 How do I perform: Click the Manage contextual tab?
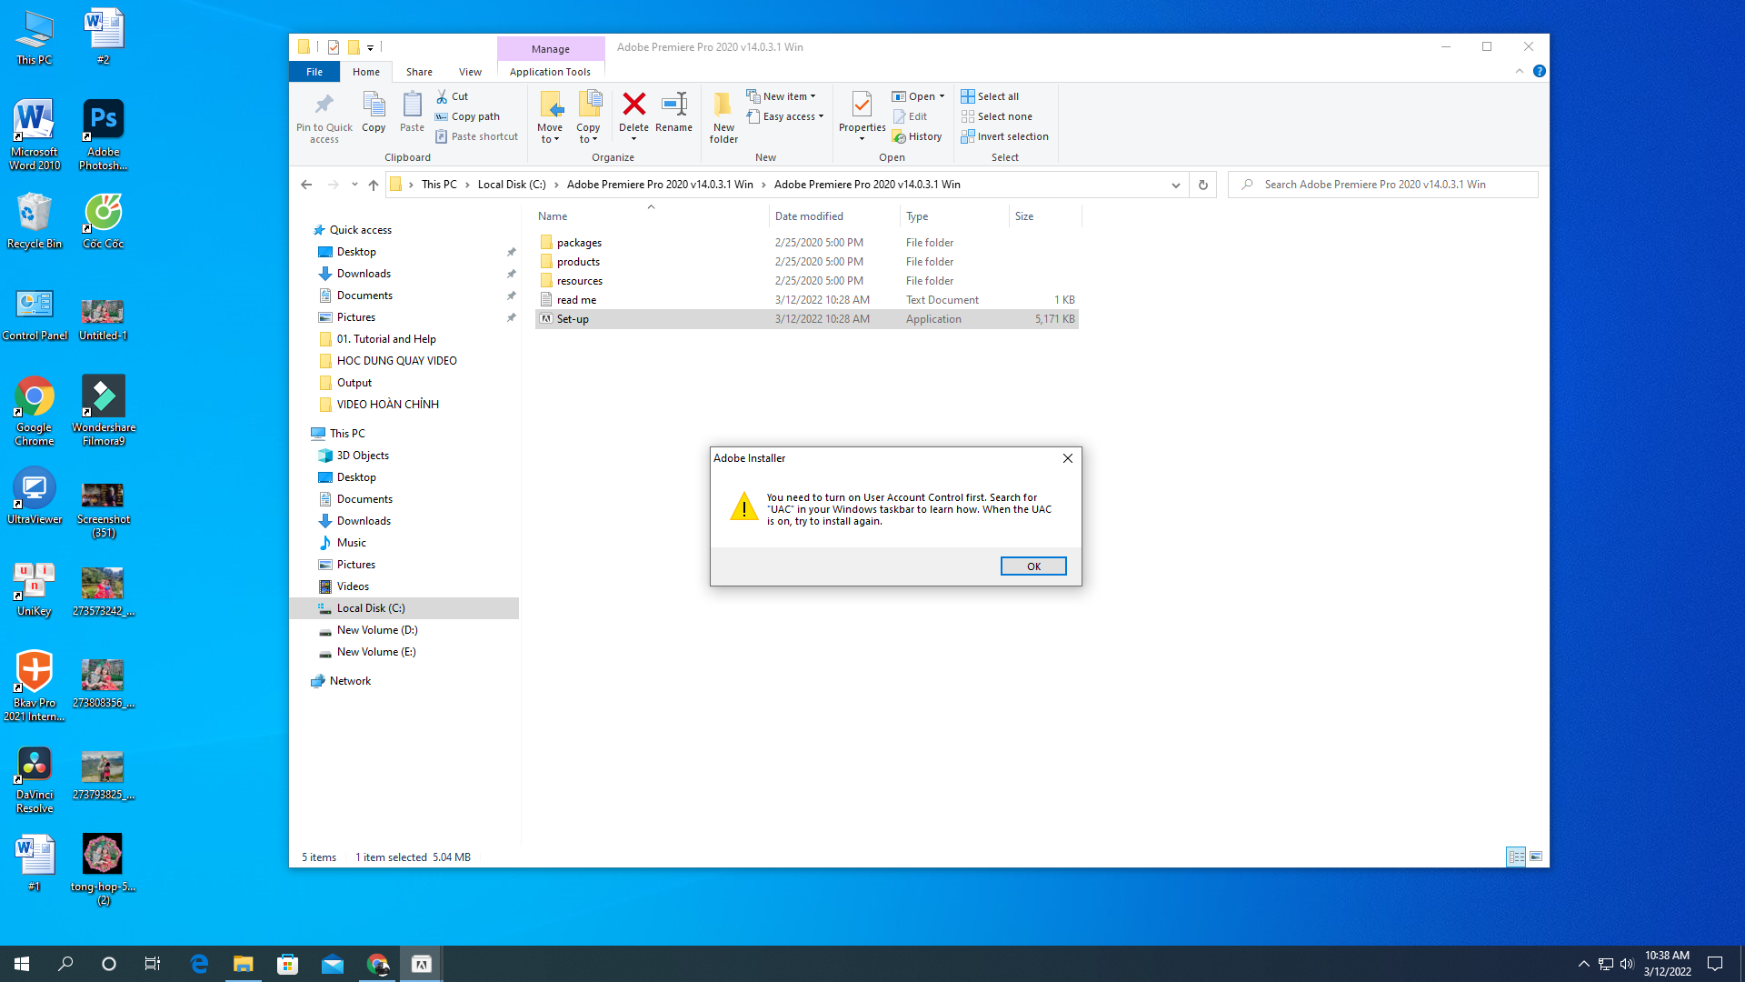click(551, 49)
